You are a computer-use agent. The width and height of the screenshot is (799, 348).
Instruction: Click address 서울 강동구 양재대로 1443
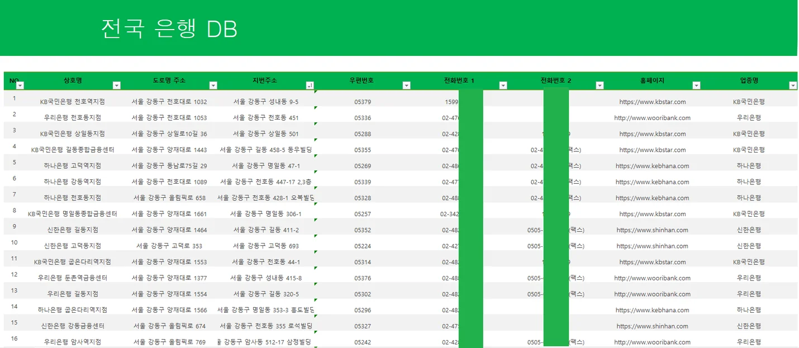[169, 150]
